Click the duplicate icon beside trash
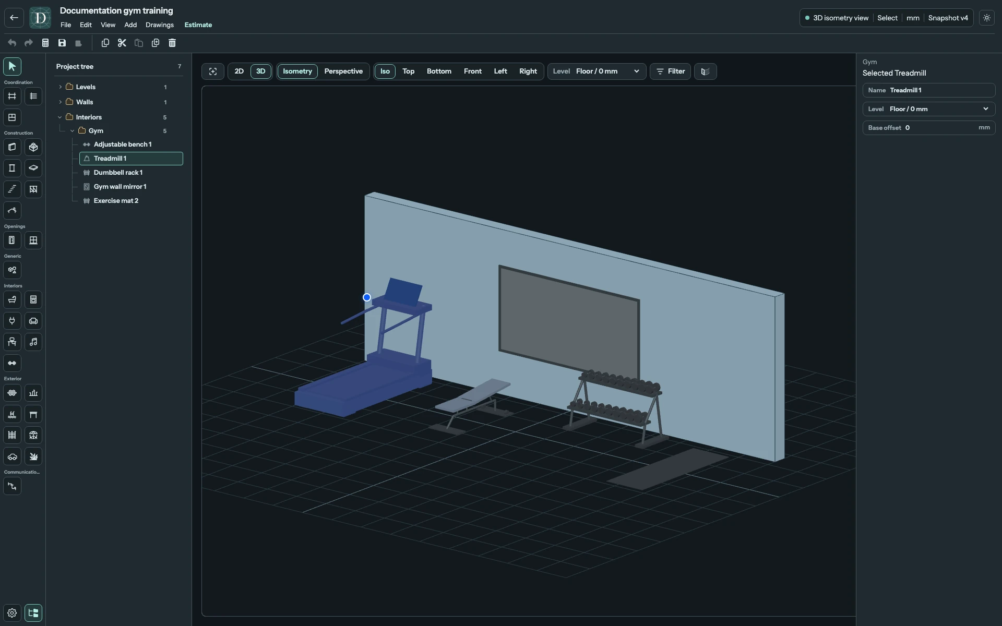 pyautogui.click(x=156, y=43)
